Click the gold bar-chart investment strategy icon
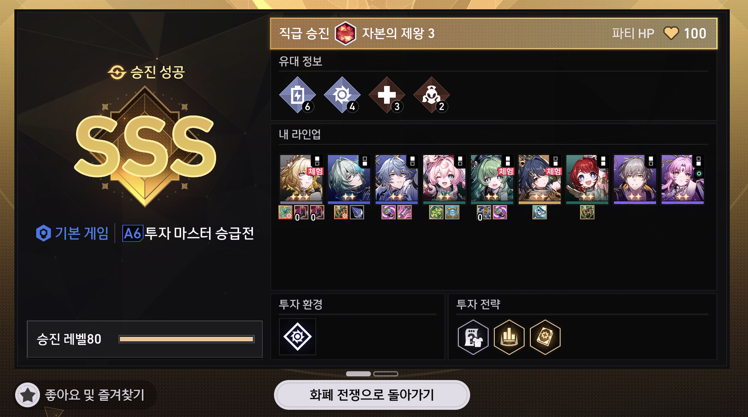748x417 pixels. coord(509,337)
